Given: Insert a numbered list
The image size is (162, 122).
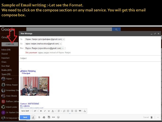Looking at the screenshot, I should pos(64,111).
